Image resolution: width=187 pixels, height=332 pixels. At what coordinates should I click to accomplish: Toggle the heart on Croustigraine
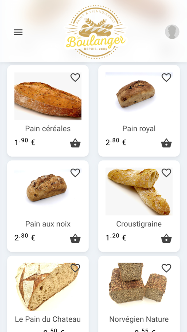[x=166, y=173]
